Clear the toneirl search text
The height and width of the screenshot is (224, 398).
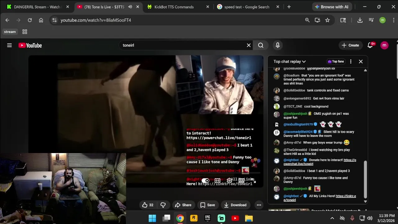pos(249,45)
